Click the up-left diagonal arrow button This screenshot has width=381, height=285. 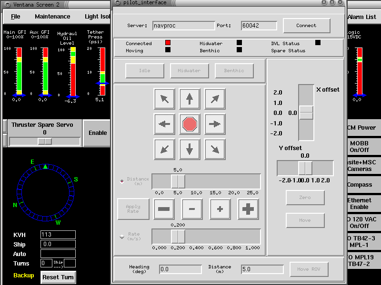[x=164, y=99]
